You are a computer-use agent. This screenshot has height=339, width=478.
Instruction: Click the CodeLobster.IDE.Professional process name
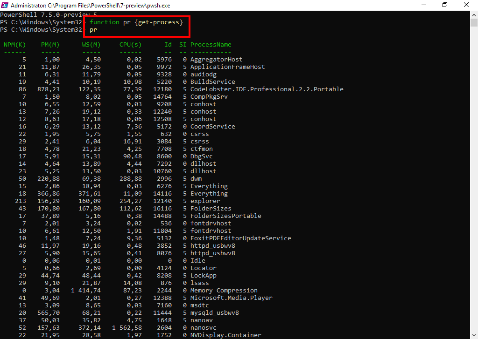click(x=267, y=89)
